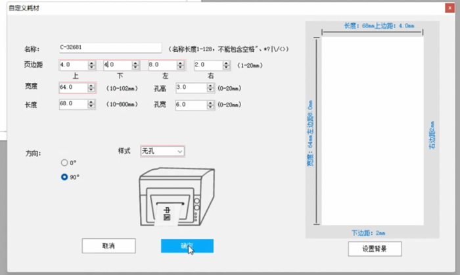
Task: Decrease the 长度 length spinner down arrow
Action: [x=91, y=107]
